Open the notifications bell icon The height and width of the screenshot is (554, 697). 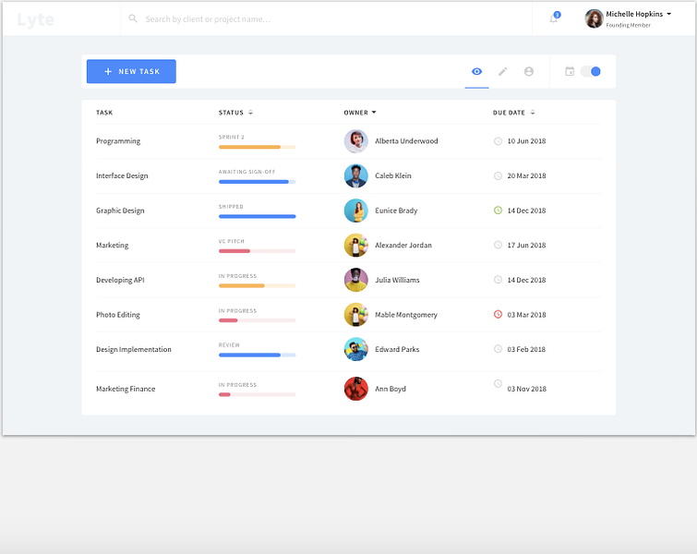coord(553,18)
